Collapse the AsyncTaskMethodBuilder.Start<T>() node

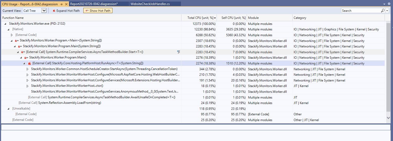pos(18,52)
